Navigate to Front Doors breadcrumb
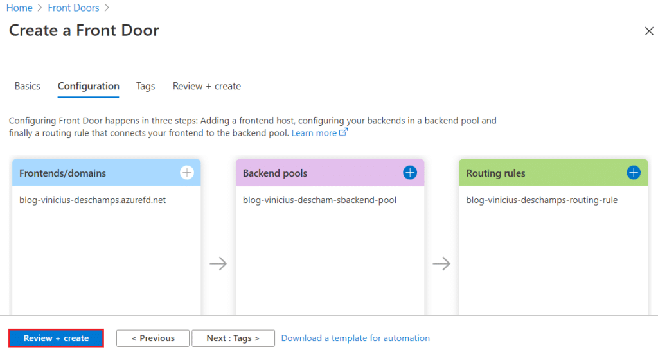Viewport: 658px width, 350px height. [73, 8]
